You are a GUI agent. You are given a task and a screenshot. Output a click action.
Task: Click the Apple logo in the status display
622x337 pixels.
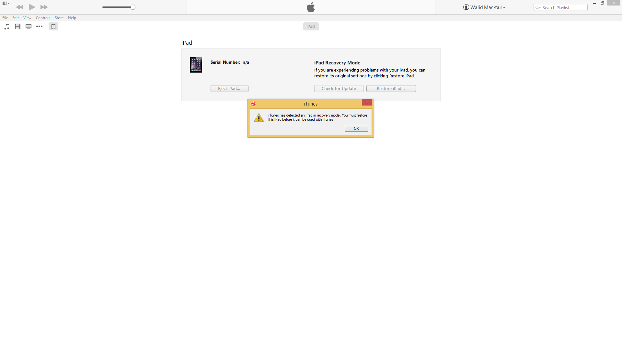click(x=311, y=7)
